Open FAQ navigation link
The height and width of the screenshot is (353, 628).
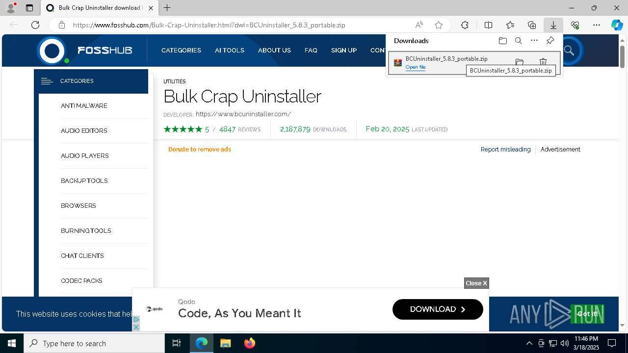[x=311, y=50]
